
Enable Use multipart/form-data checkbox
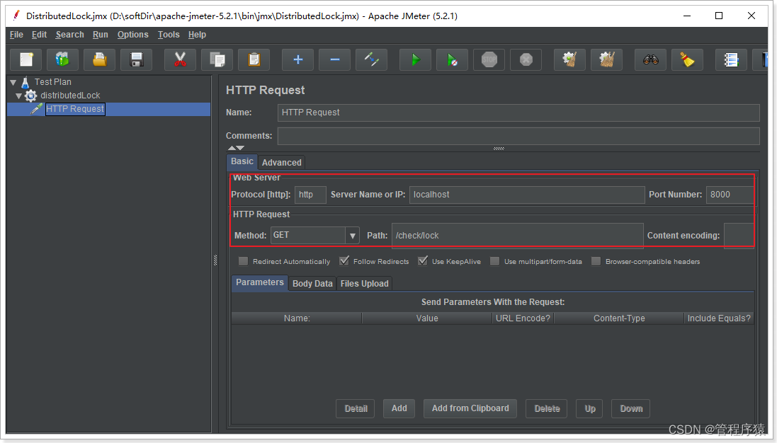pos(494,261)
